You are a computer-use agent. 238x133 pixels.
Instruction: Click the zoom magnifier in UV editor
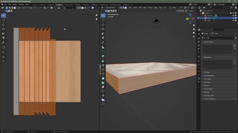[96, 15]
